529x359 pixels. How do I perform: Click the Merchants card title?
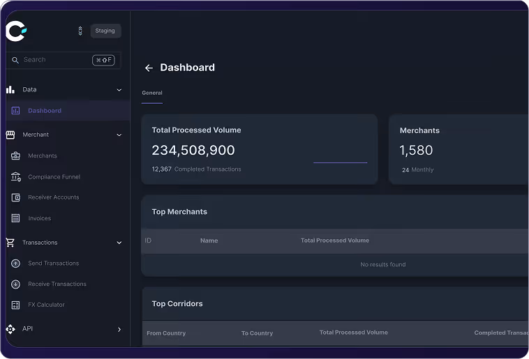419,130
